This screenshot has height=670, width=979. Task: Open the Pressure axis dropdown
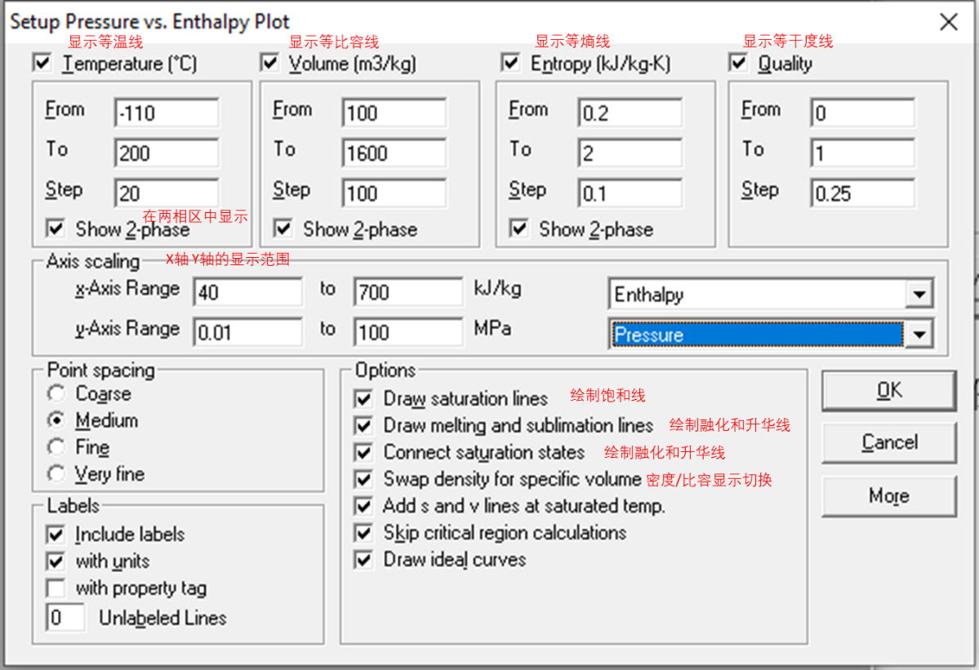tap(920, 335)
